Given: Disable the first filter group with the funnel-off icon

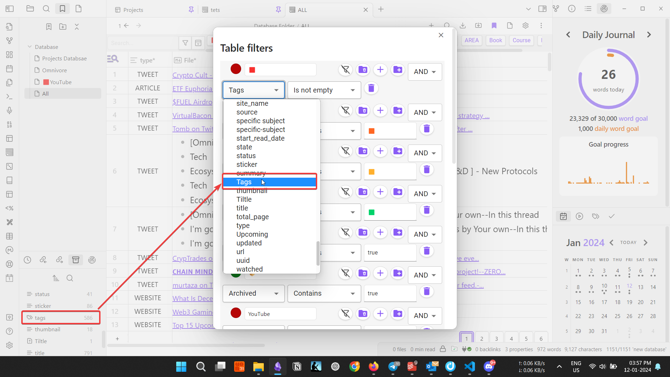Looking at the screenshot, I should click(x=345, y=70).
